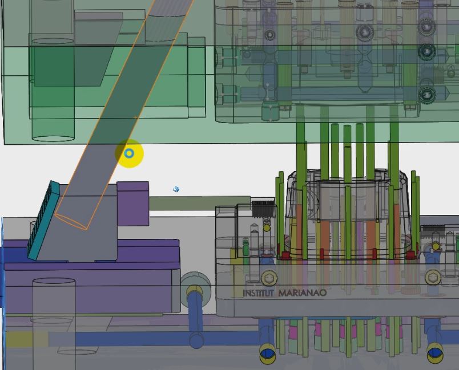Select hex socket screw left of INSTITUT text
459x370 pixels.
pyautogui.click(x=269, y=278)
